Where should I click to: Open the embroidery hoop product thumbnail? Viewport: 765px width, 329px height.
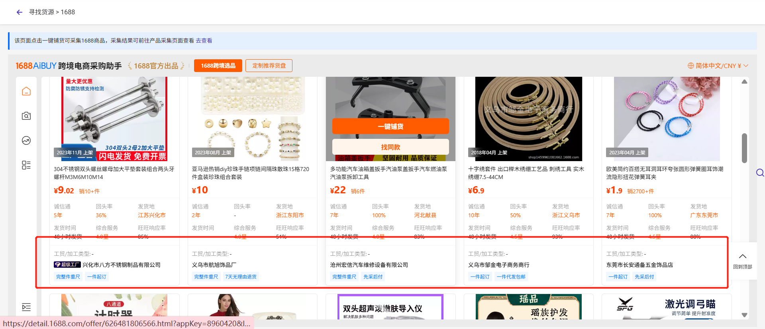(528, 119)
